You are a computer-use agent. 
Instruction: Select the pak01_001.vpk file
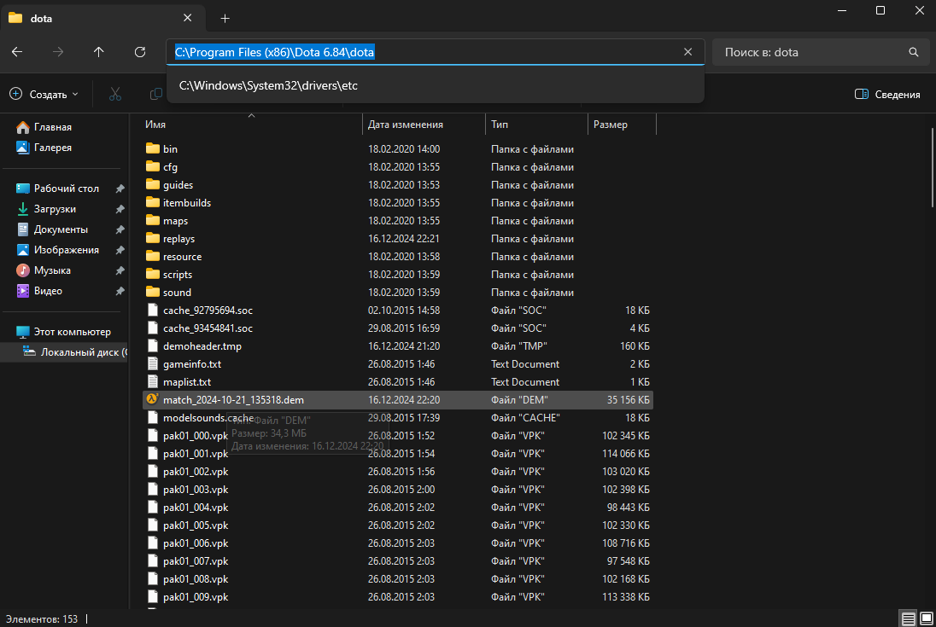[196, 454]
